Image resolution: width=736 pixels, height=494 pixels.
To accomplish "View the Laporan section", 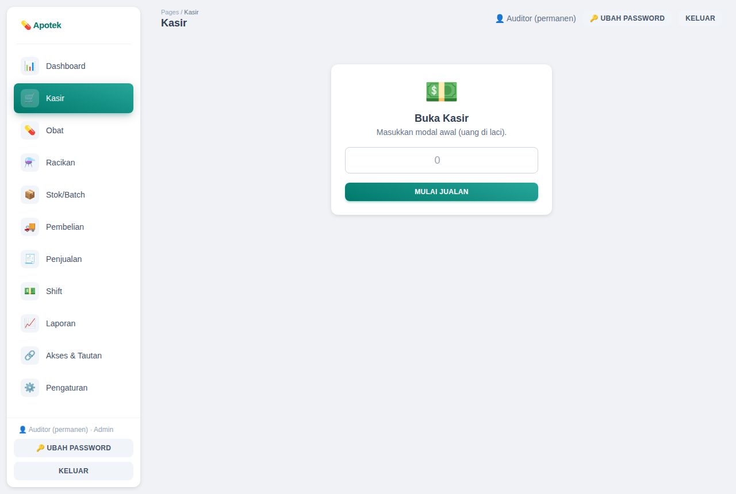I will click(74, 323).
